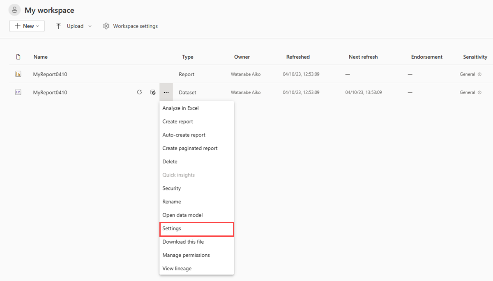Click the bar-chart Report icon next to MyReport0410
The height and width of the screenshot is (281, 493).
click(x=18, y=74)
